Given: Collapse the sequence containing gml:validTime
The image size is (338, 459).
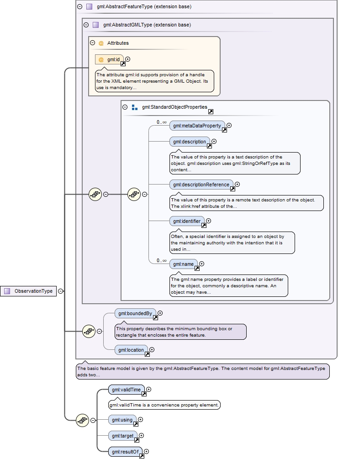Looking at the screenshot, I should (93, 420).
